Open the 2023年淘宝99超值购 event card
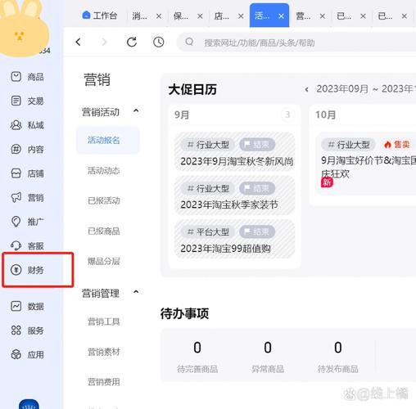416x409 pixels. (x=234, y=239)
